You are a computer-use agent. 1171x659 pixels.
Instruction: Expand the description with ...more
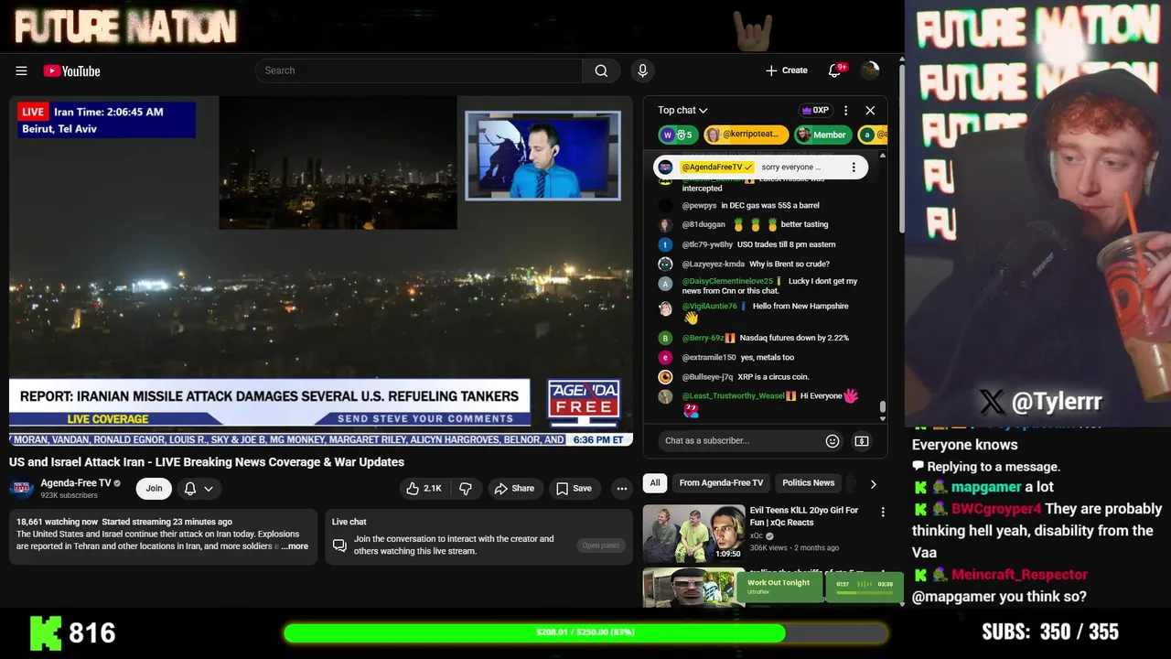click(x=295, y=546)
